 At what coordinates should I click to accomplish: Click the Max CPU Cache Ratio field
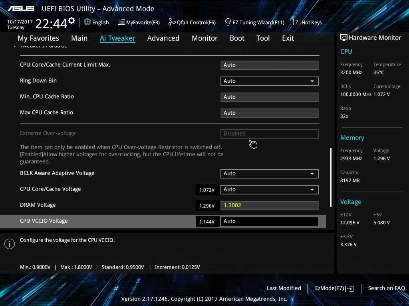tap(270, 113)
